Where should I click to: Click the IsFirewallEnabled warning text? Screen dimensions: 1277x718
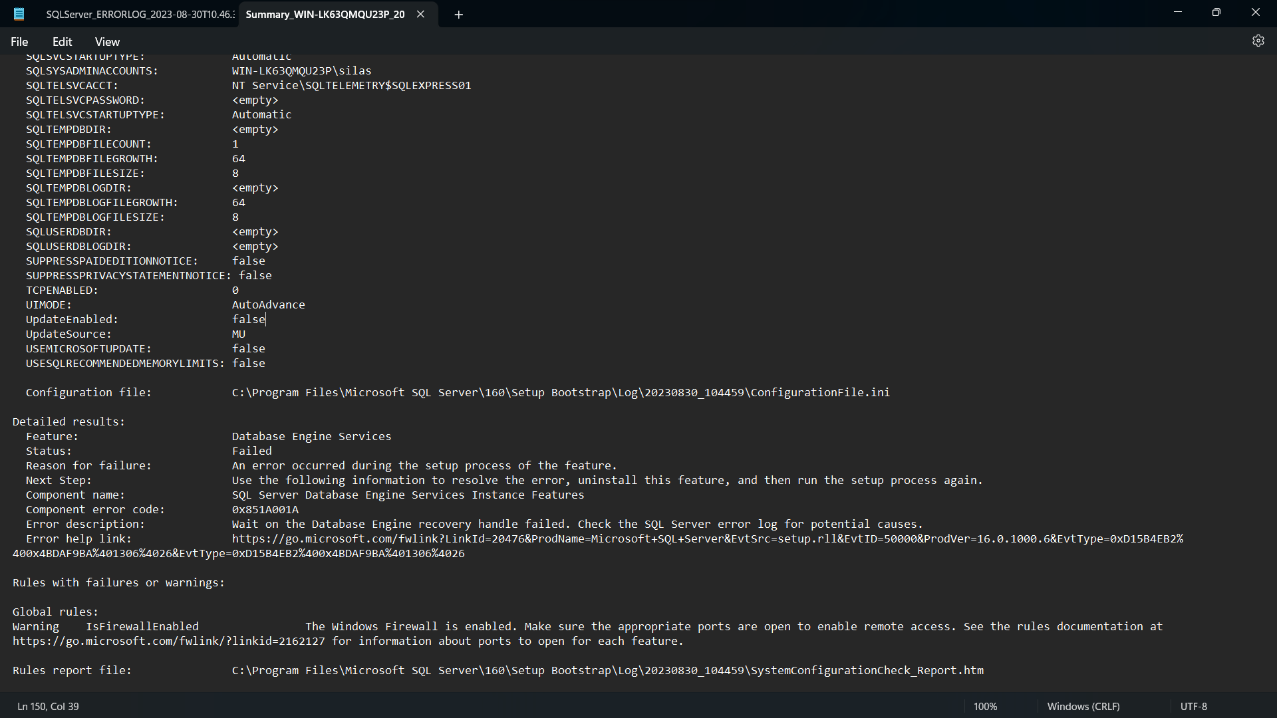[142, 627]
